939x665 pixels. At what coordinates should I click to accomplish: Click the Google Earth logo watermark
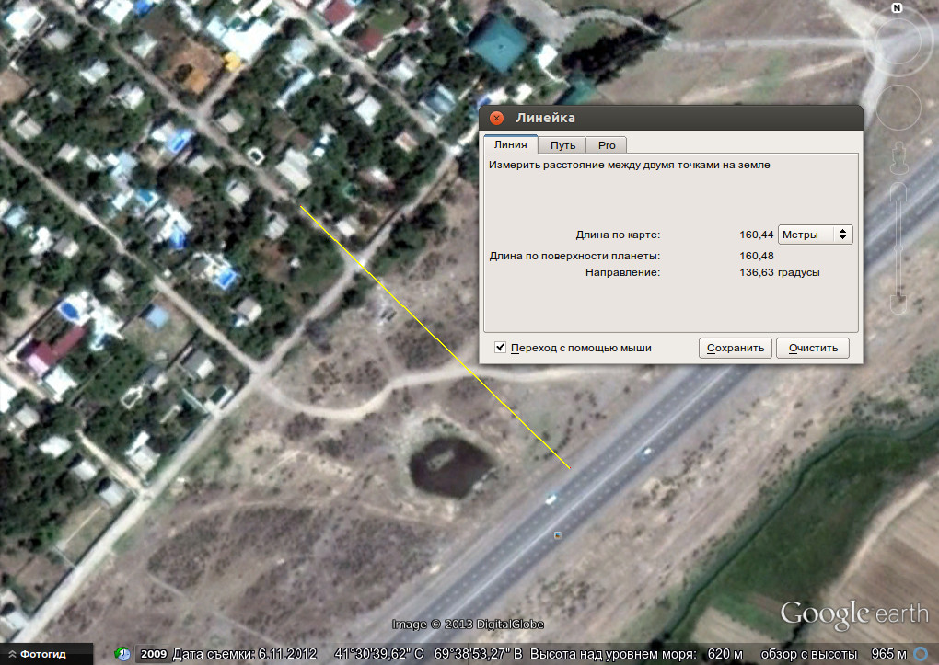click(852, 613)
